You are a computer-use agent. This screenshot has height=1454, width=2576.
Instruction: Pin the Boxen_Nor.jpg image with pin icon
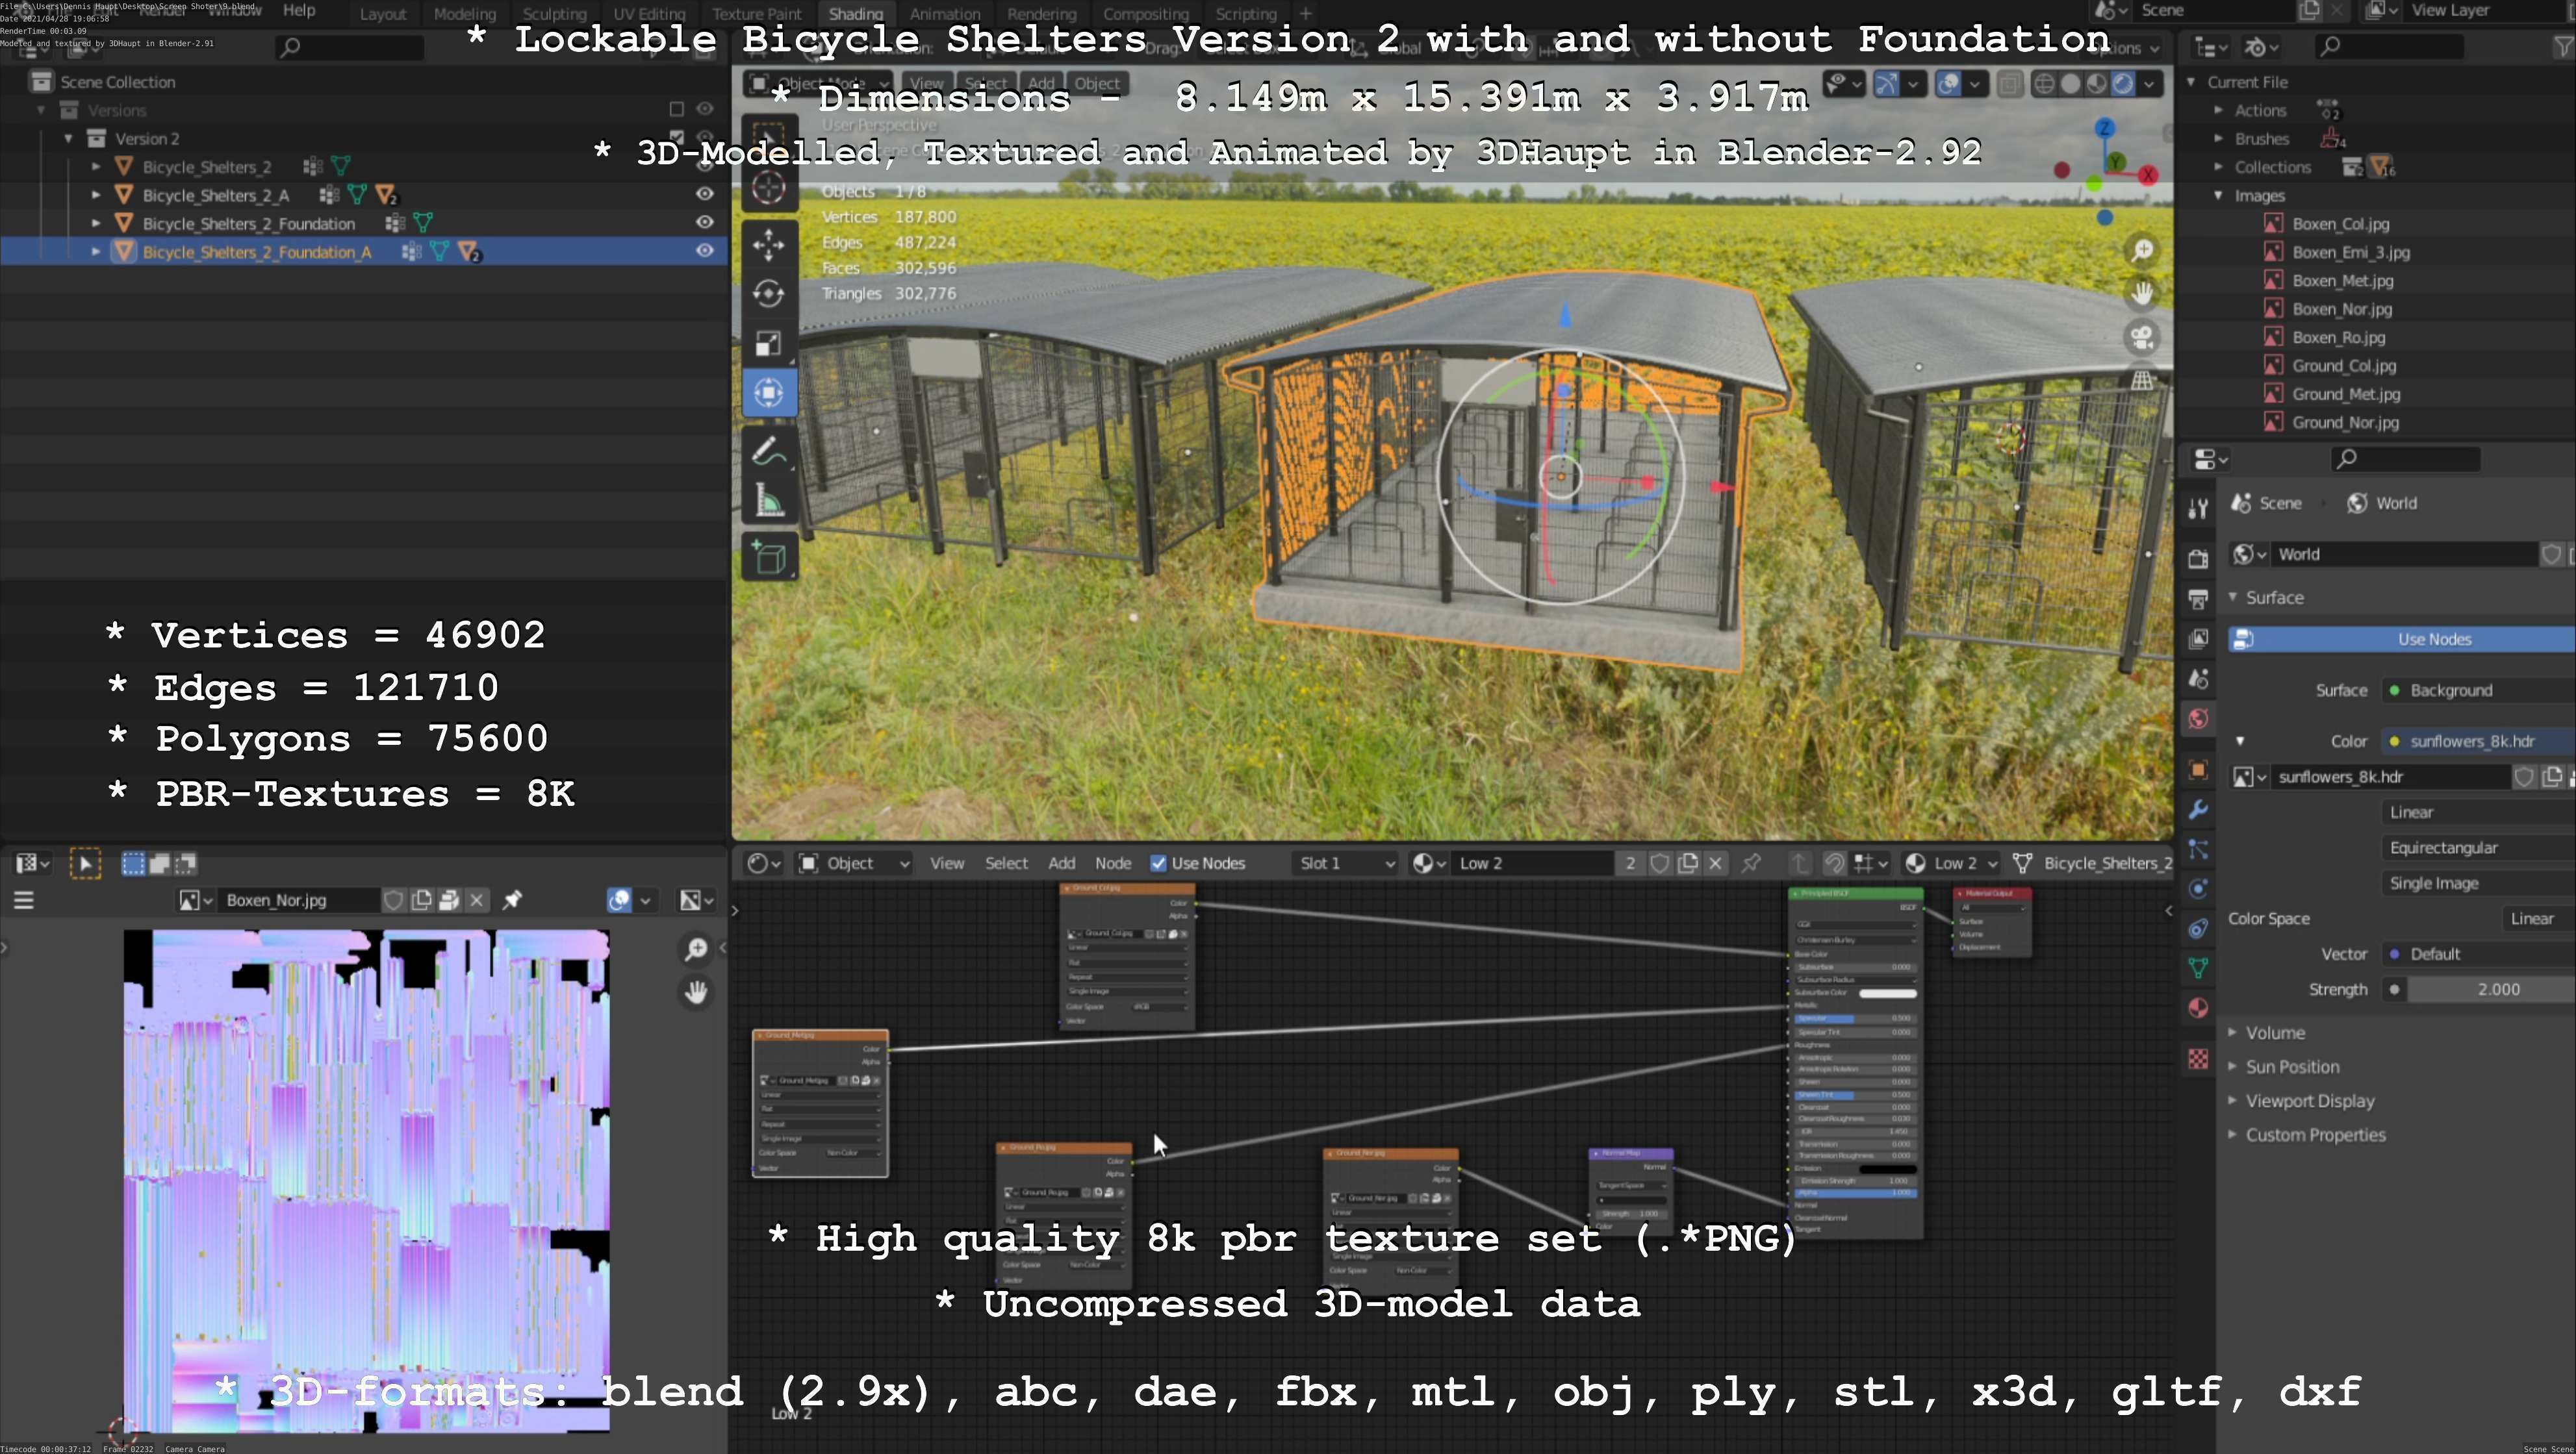(x=512, y=900)
